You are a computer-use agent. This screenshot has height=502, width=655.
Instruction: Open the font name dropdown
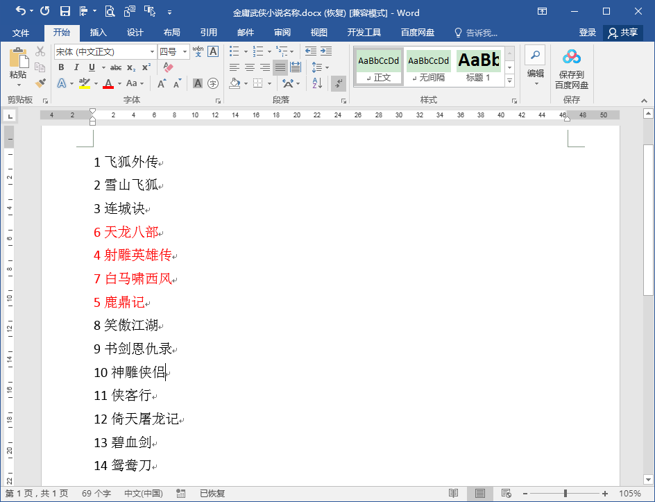click(x=152, y=52)
